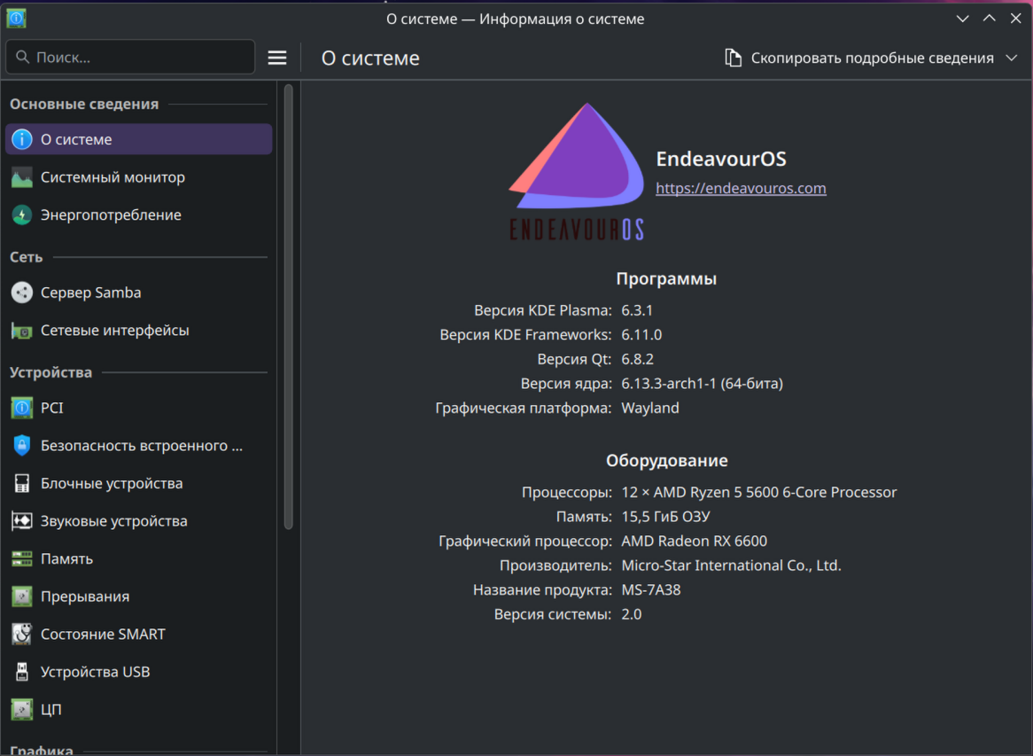The image size is (1033, 756).
Task: Maximize the window with up chevron
Action: pos(989,19)
